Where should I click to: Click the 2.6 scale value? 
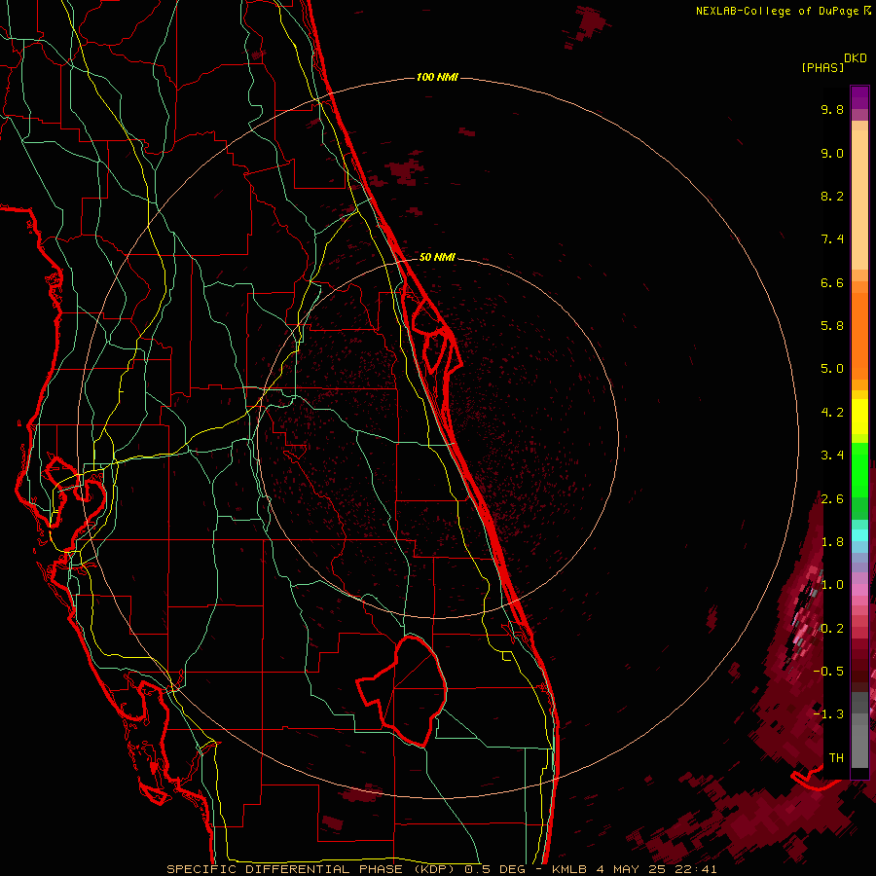pos(832,499)
